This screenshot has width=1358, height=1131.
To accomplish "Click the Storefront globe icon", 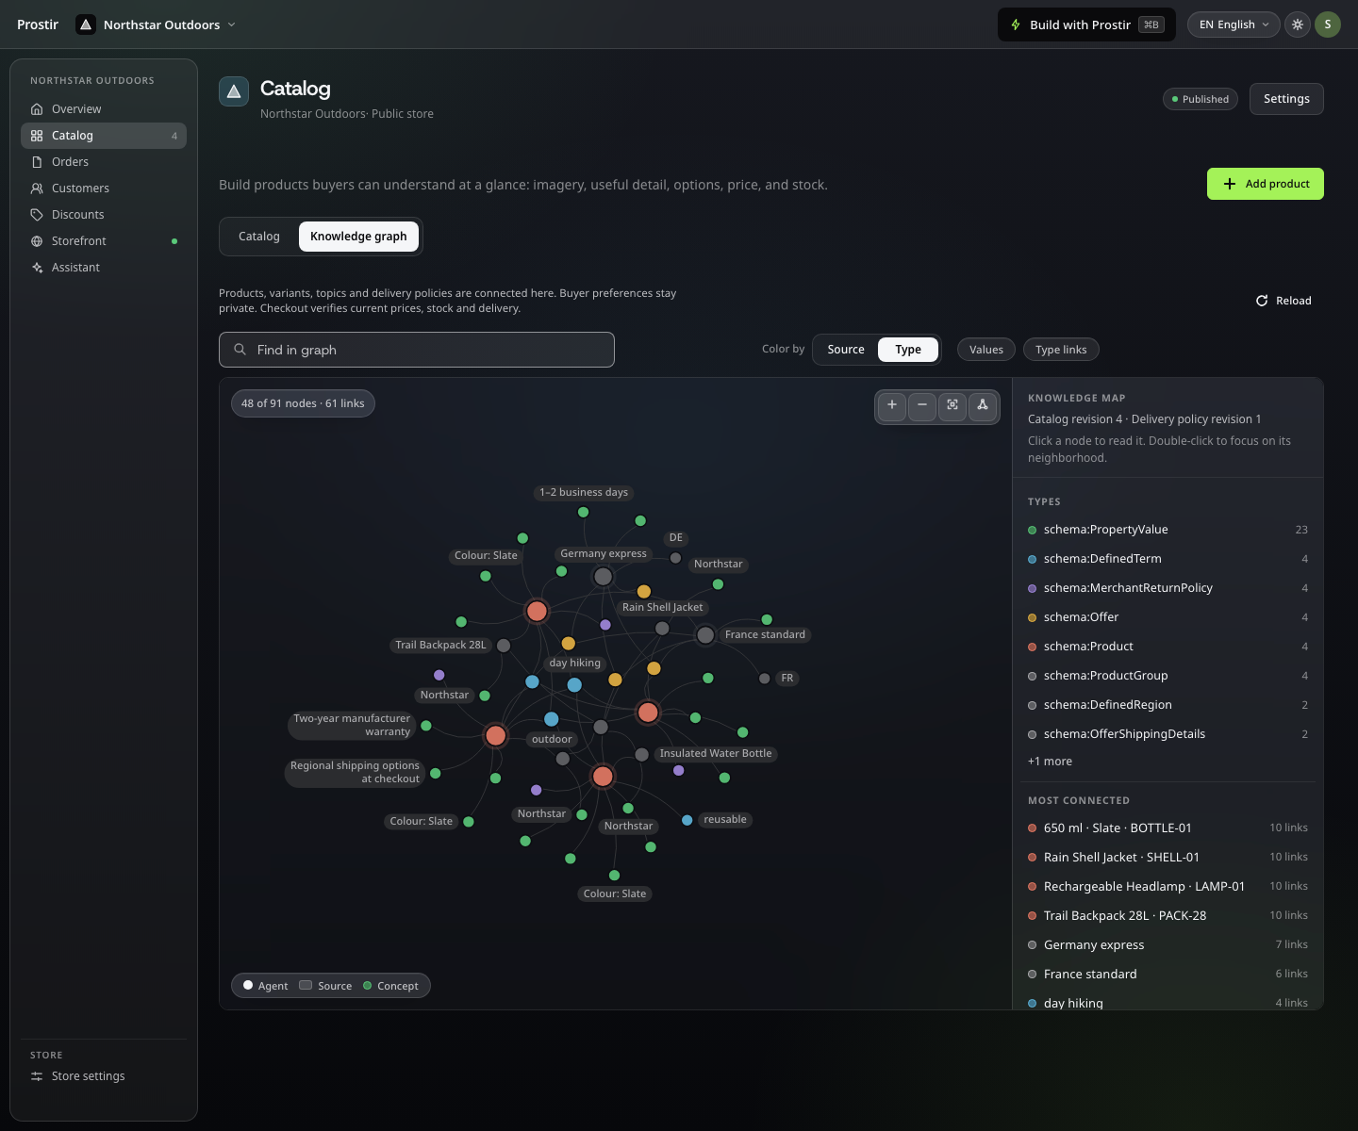I will 37,241.
